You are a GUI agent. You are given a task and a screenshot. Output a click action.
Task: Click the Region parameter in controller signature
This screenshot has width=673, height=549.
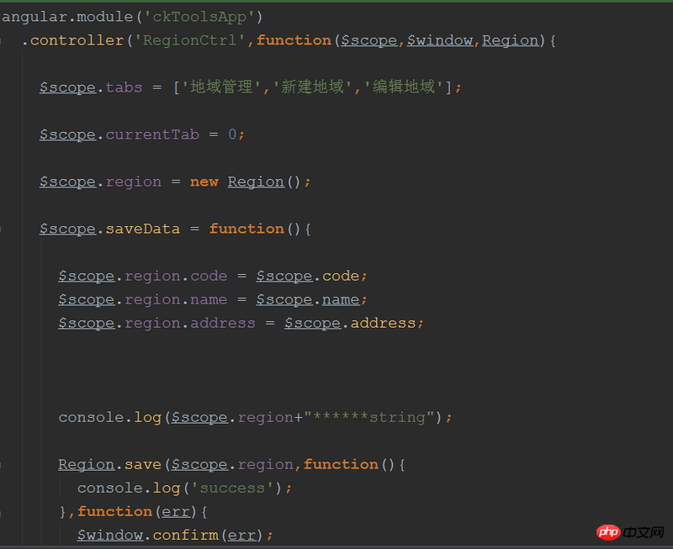tap(510, 41)
